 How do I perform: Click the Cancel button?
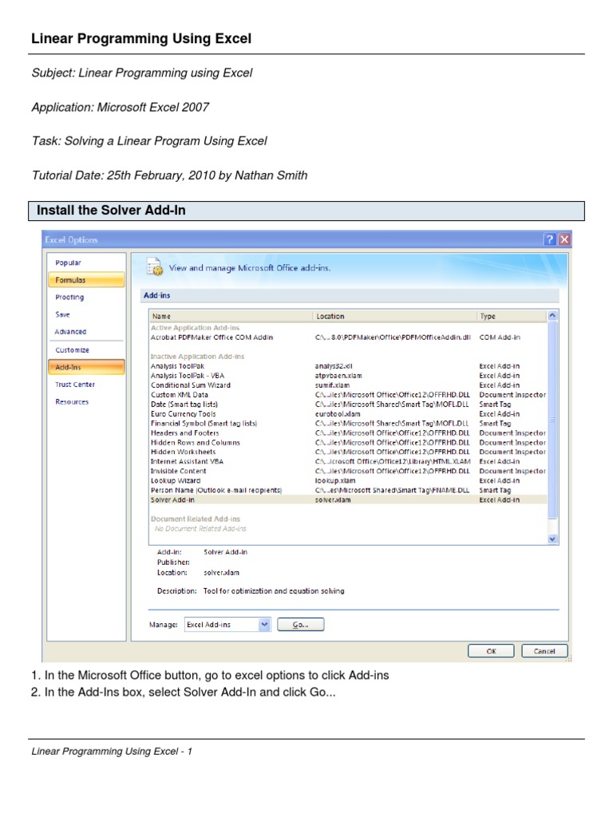544,651
